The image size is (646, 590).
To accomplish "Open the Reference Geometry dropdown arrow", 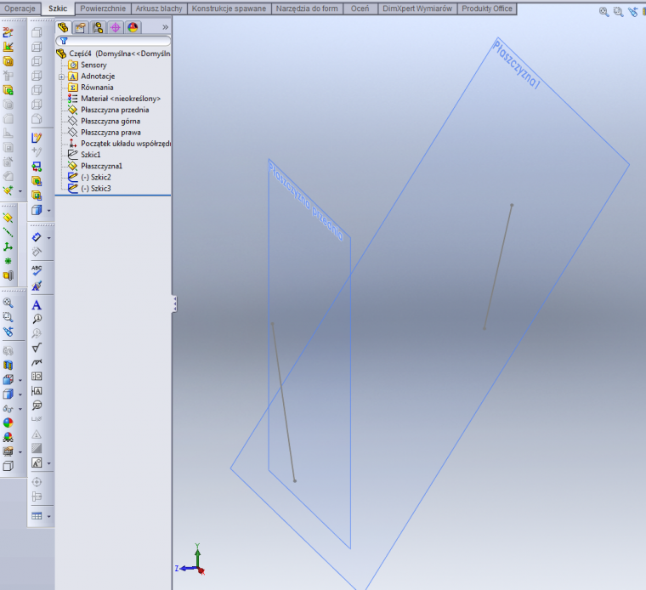I will tap(20, 191).
